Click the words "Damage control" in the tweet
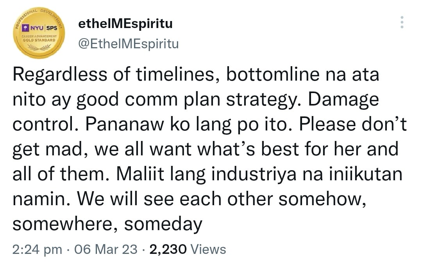Image resolution: width=422 pixels, height=264 pixels. 343,100
